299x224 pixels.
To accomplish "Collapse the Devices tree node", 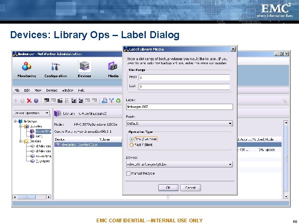I will point(21,141).
